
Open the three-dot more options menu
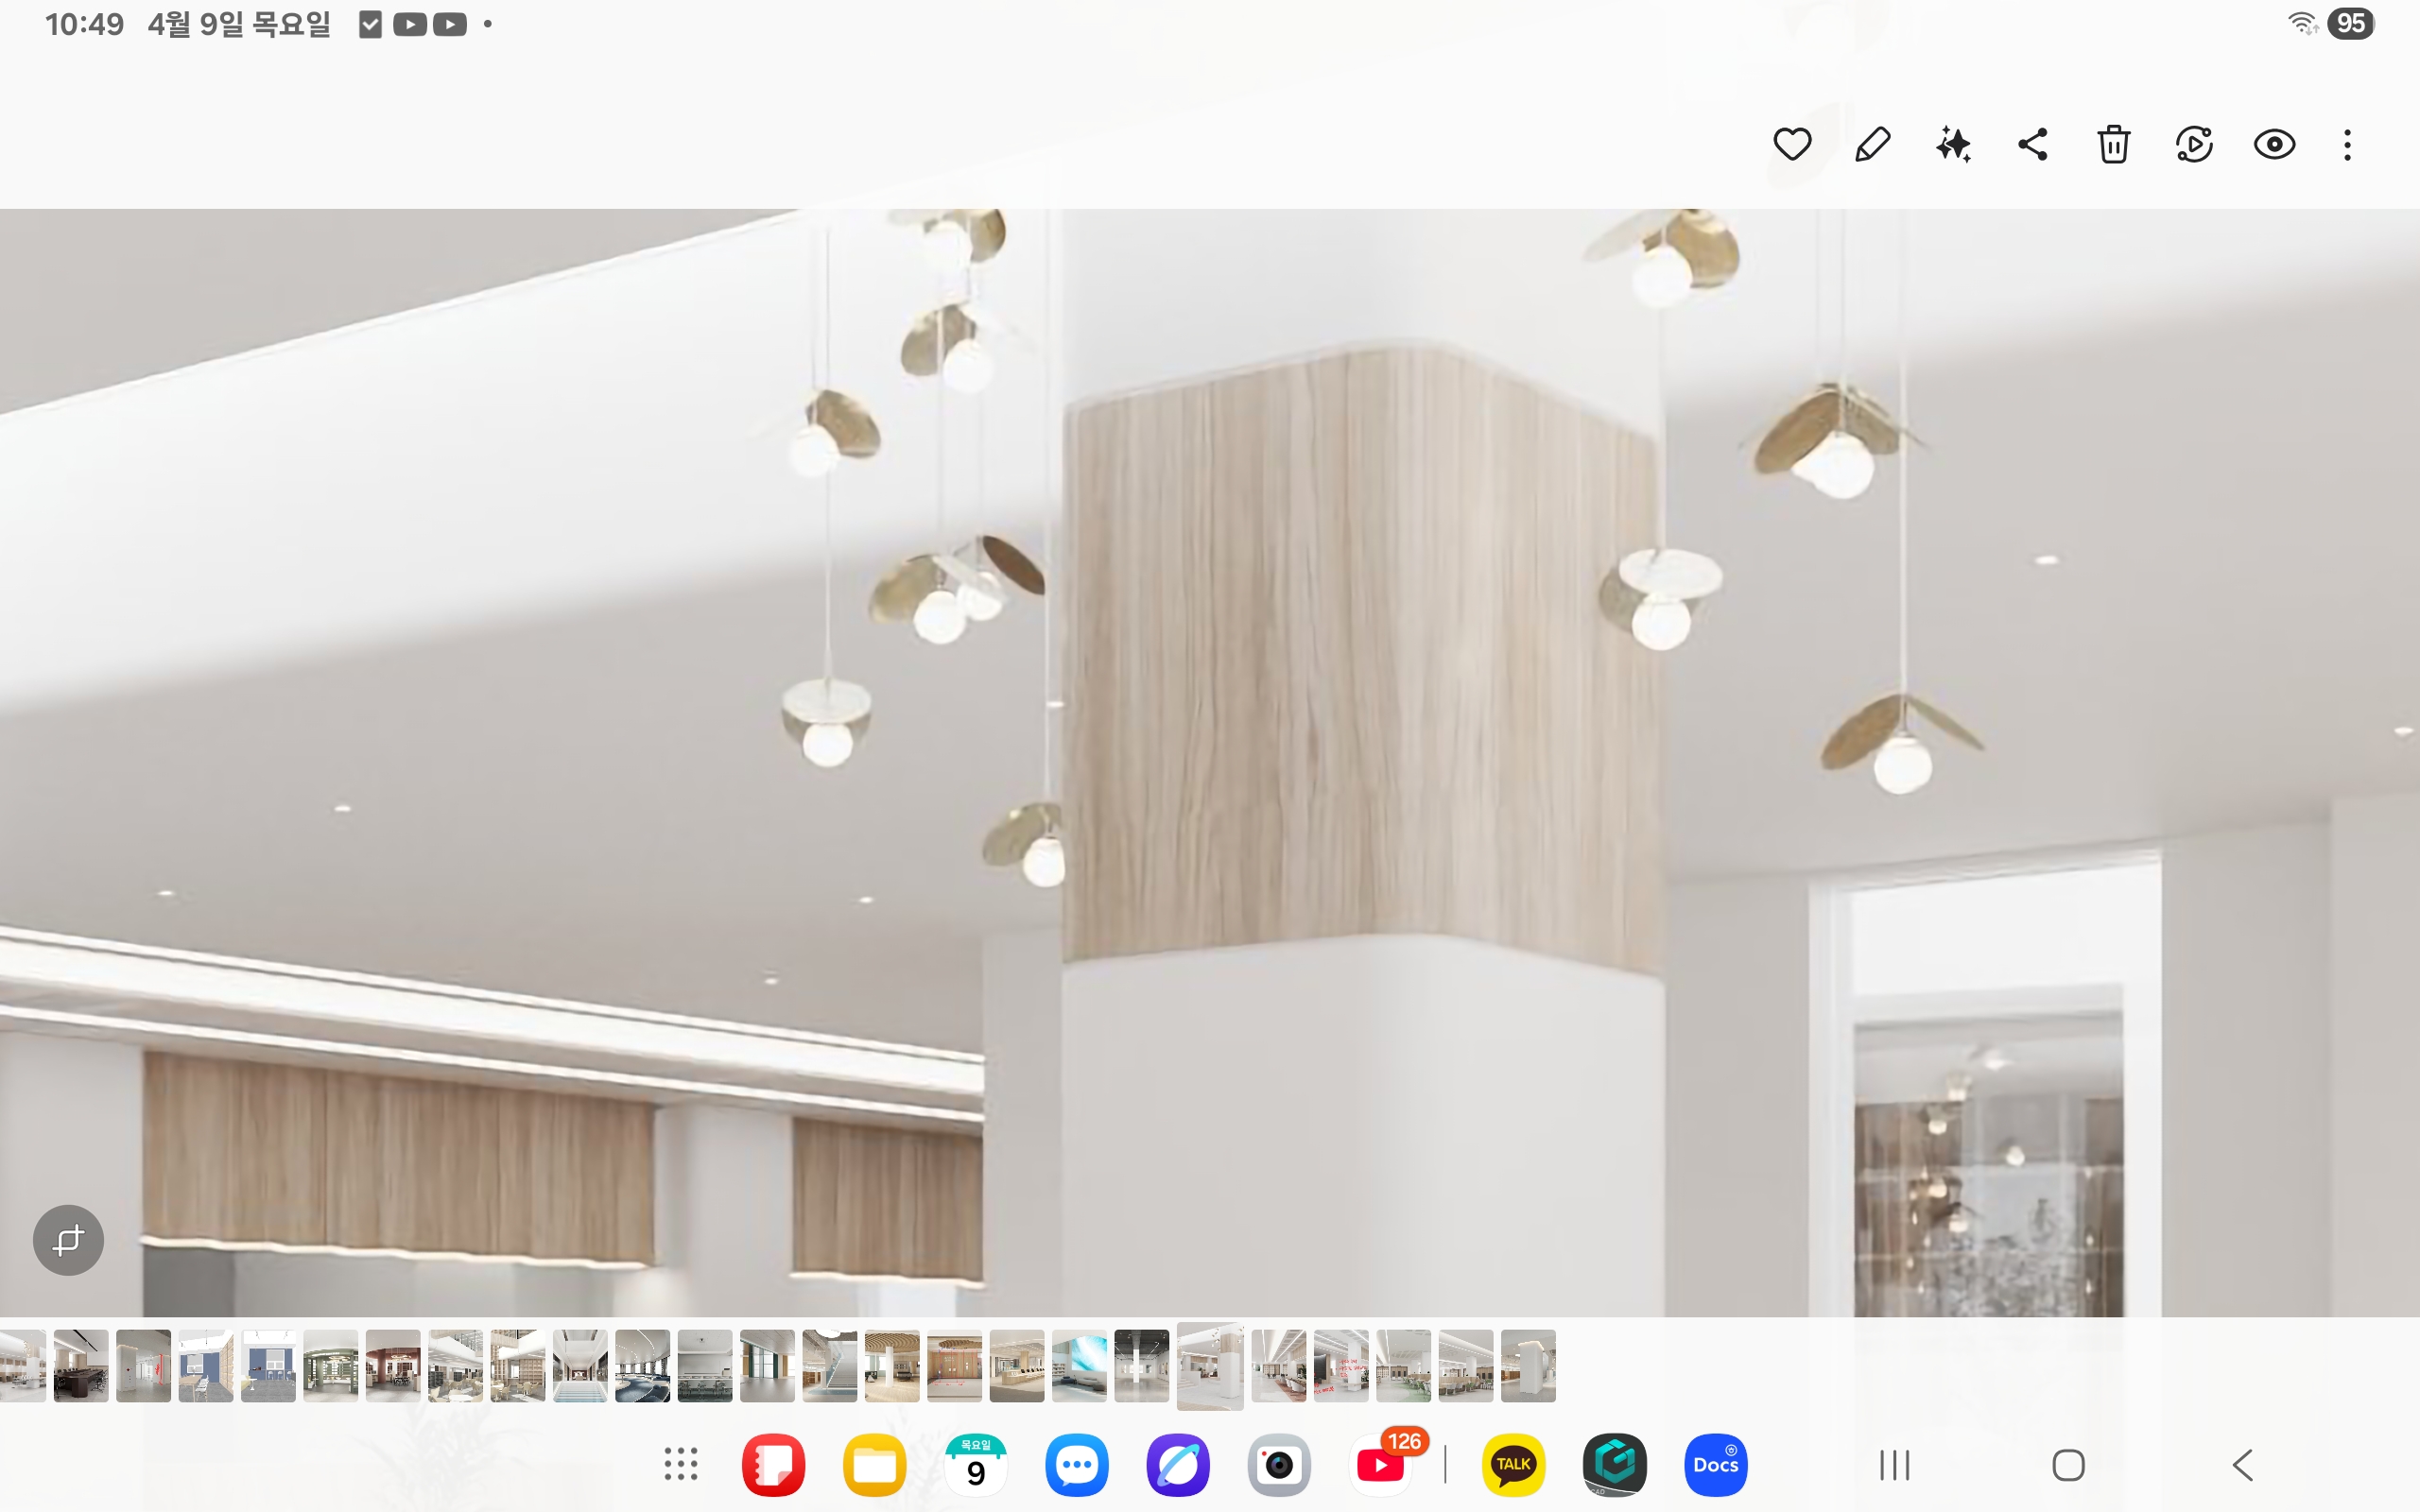[2347, 144]
